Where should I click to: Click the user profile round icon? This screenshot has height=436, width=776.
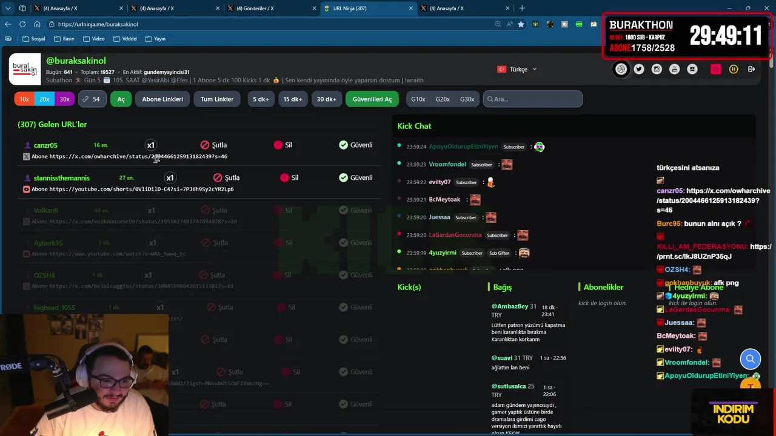tap(692, 69)
